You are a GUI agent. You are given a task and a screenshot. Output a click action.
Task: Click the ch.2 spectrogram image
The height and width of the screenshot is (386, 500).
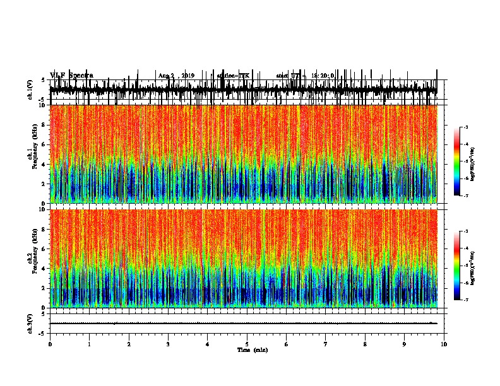[244, 259]
